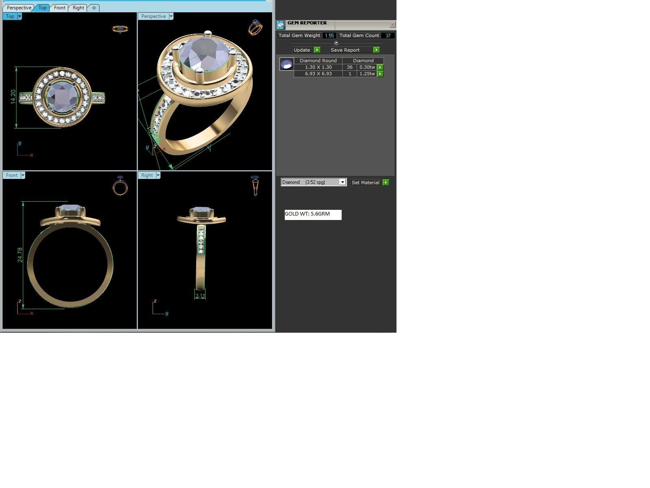
Task: Open the Front viewport tab
Action: tap(60, 8)
